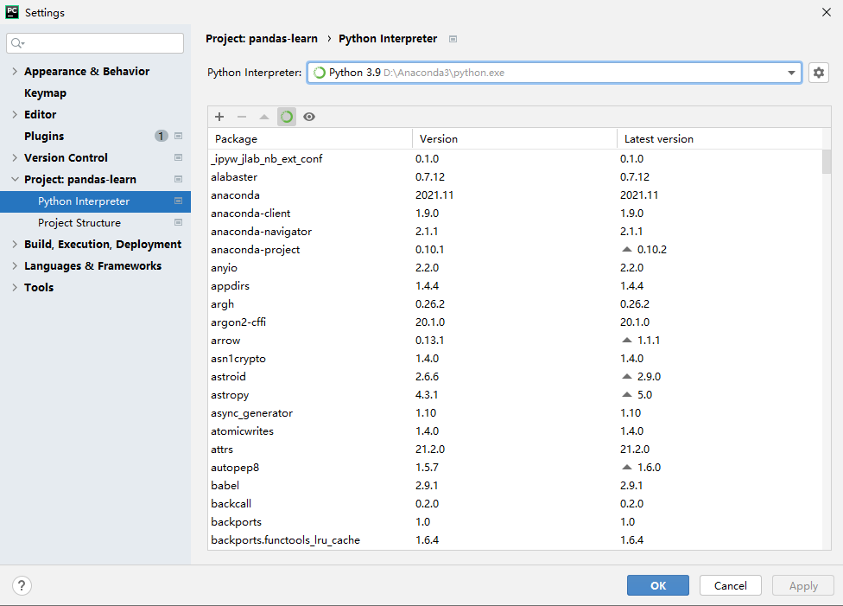Open the interpreter gear settings icon

coord(818,73)
